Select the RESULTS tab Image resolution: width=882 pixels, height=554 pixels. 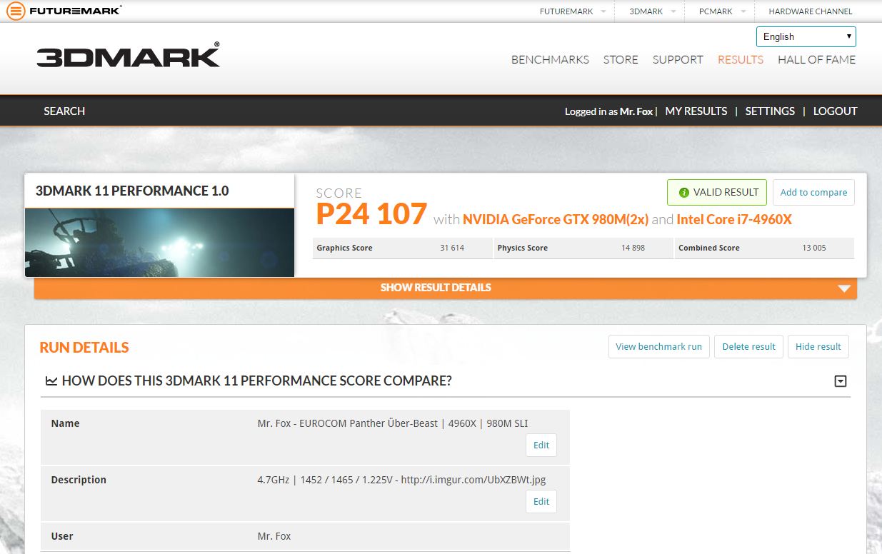(x=741, y=60)
